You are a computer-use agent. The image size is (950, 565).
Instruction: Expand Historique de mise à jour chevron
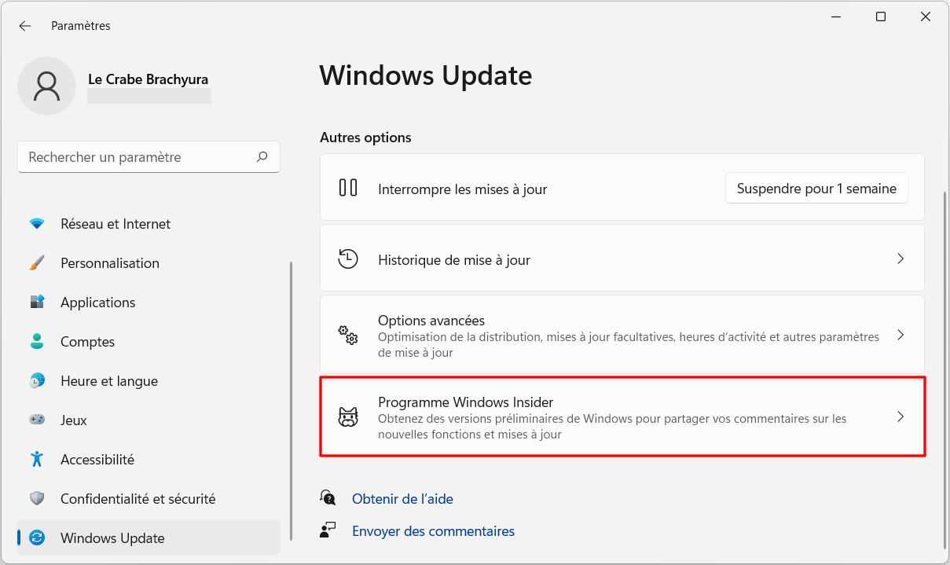[900, 259]
